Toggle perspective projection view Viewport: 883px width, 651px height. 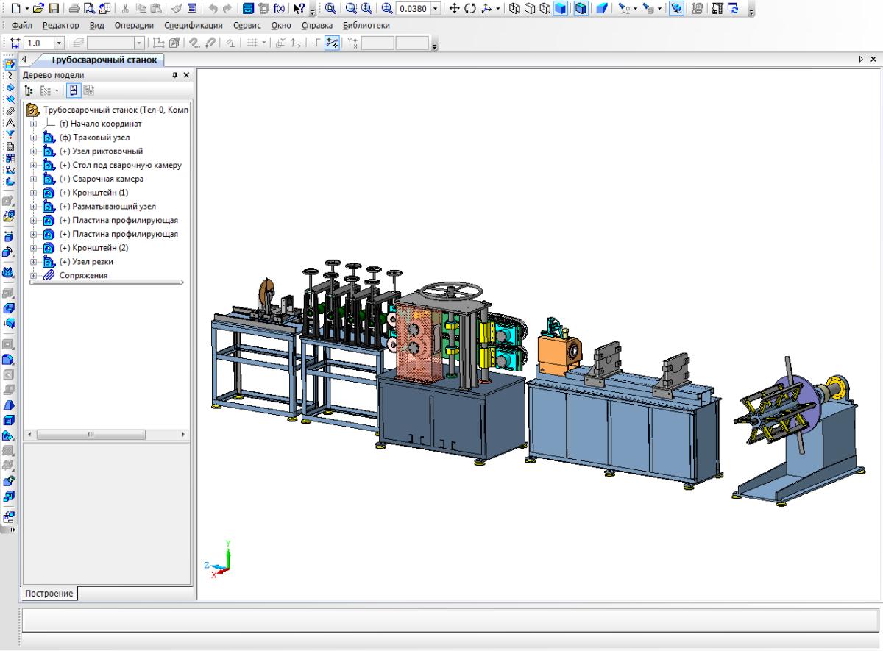click(x=601, y=9)
